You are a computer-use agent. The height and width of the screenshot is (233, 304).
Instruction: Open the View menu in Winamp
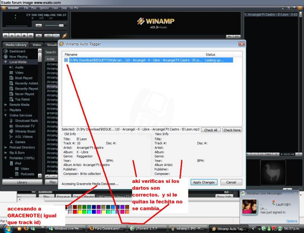click(55, 8)
